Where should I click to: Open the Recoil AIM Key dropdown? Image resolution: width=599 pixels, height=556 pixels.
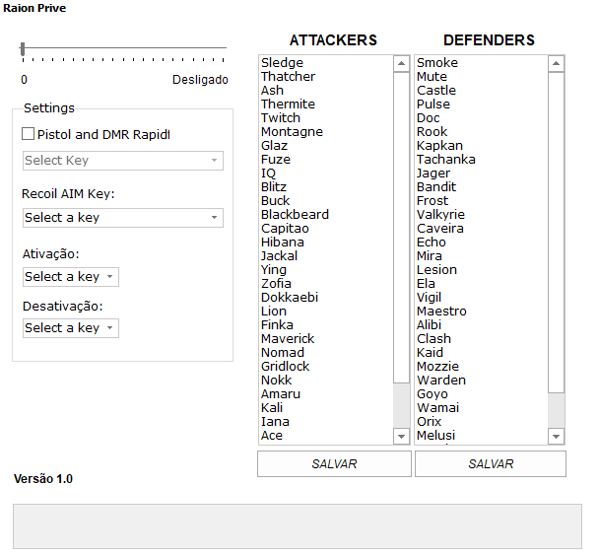pyautogui.click(x=122, y=218)
